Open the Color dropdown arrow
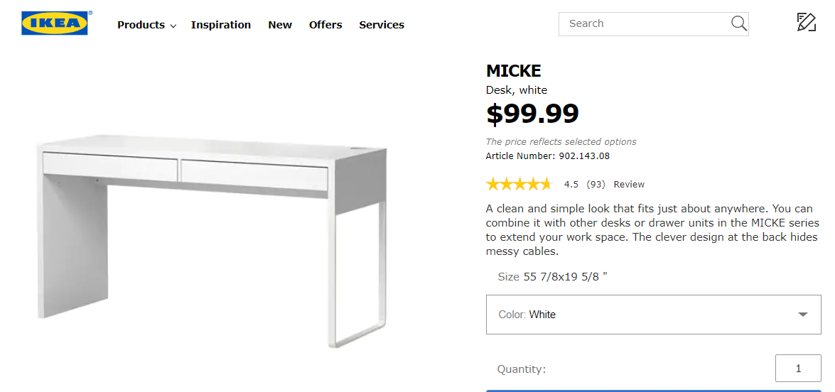 click(803, 315)
